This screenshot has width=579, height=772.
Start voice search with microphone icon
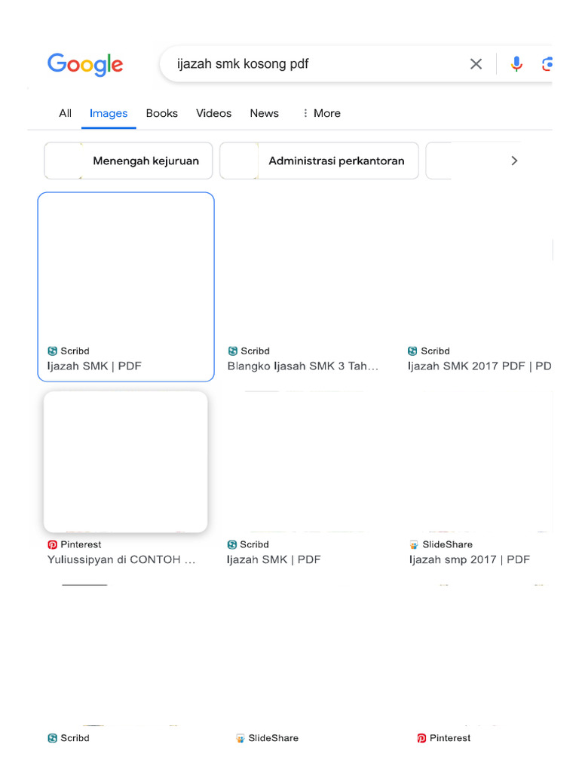pos(516,64)
